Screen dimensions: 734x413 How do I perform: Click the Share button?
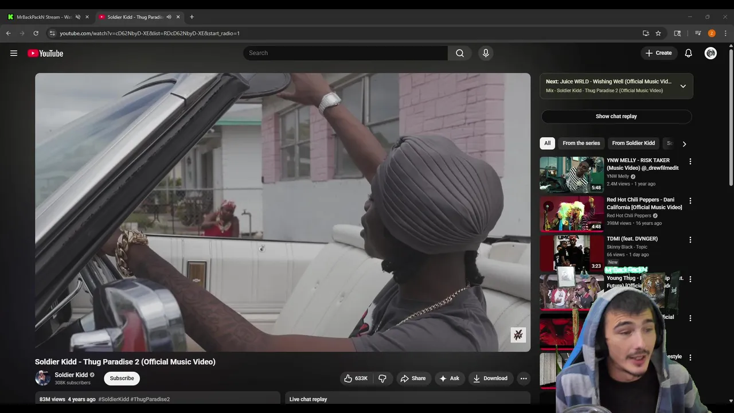pos(413,378)
